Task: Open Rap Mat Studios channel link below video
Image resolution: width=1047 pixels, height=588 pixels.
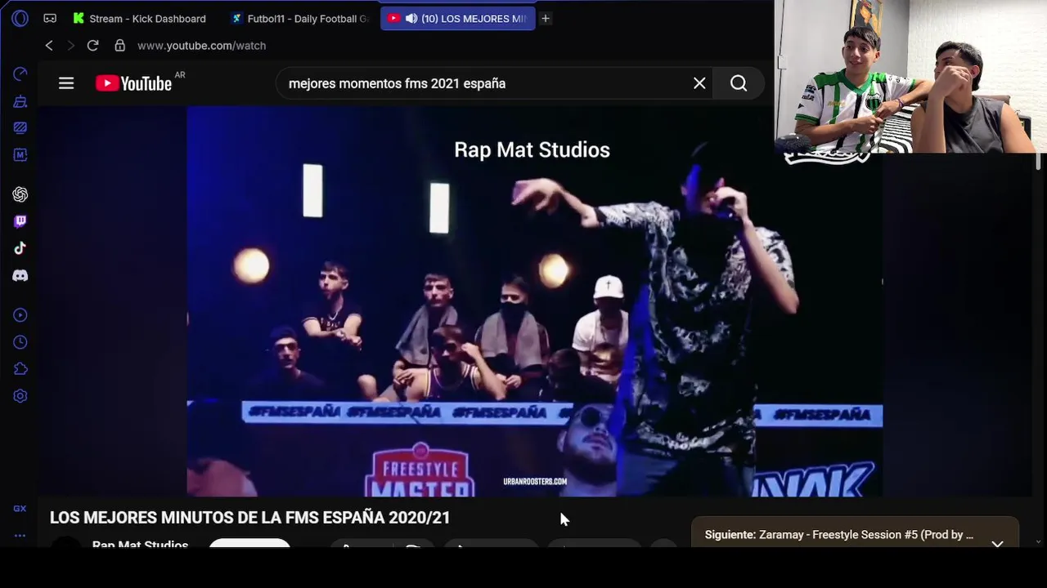Action: pos(140,544)
